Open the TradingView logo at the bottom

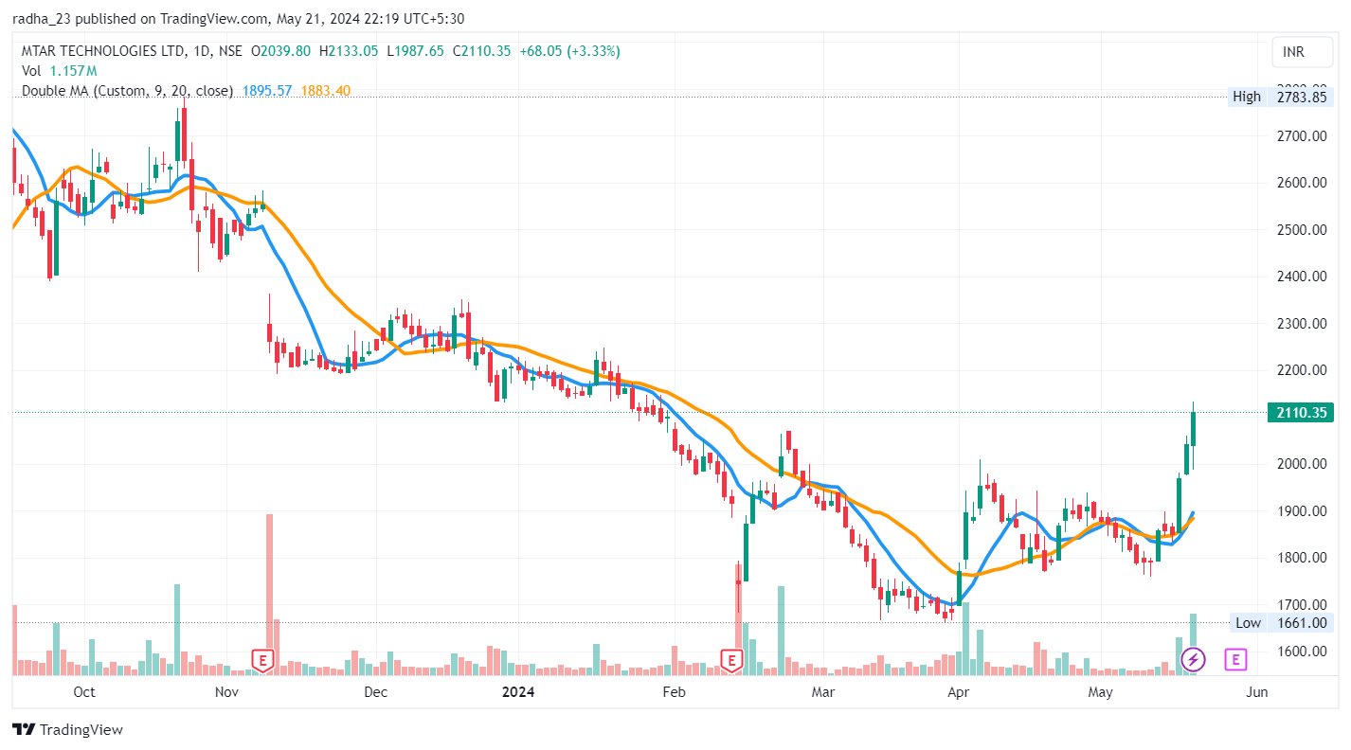pyautogui.click(x=68, y=729)
